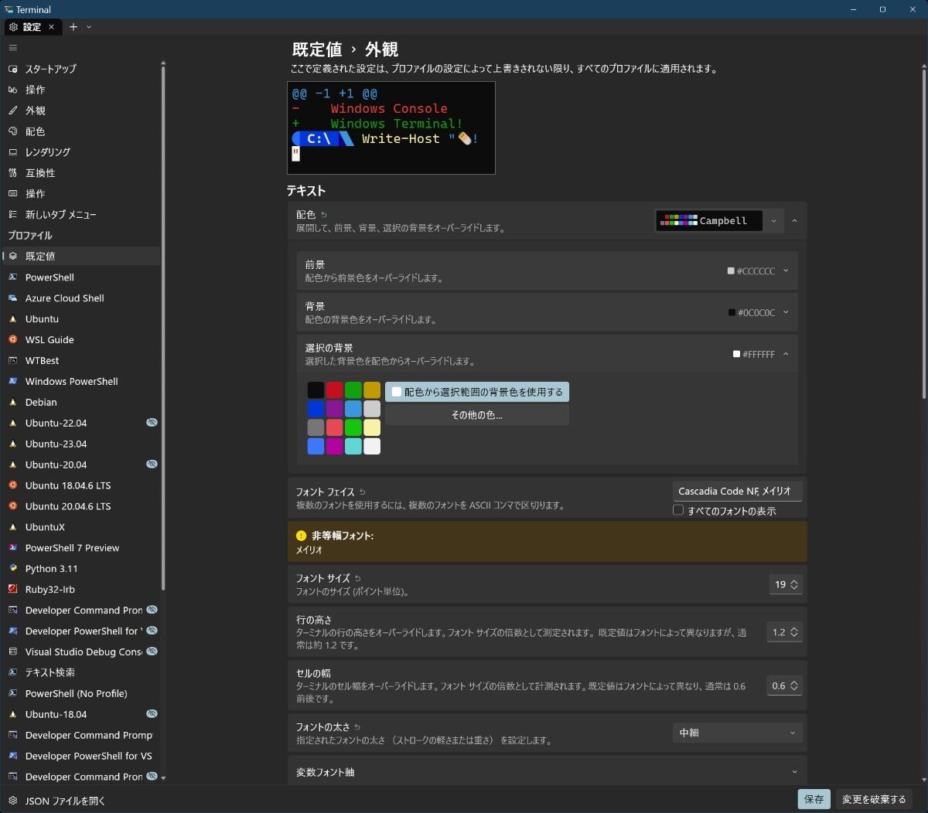Expand the 前景 #CCCCCC color row
Viewport: 928px width, 813px height.
tap(547, 270)
